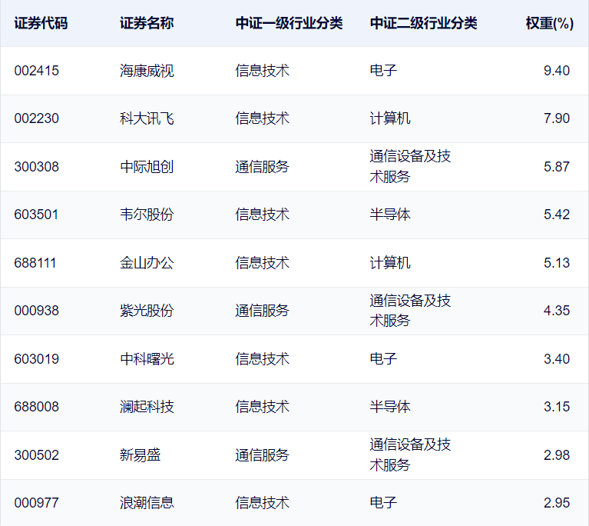
Task: Click the stock name 中科曙光
Action: (x=147, y=359)
